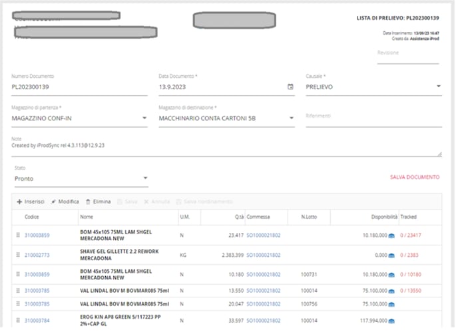
Task: Click warehouse icon in 13.550 quantity row
Action: tap(391, 291)
